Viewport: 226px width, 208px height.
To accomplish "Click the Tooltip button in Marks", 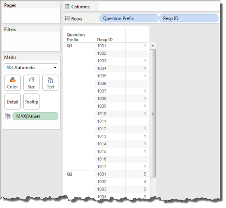I will [x=31, y=102].
